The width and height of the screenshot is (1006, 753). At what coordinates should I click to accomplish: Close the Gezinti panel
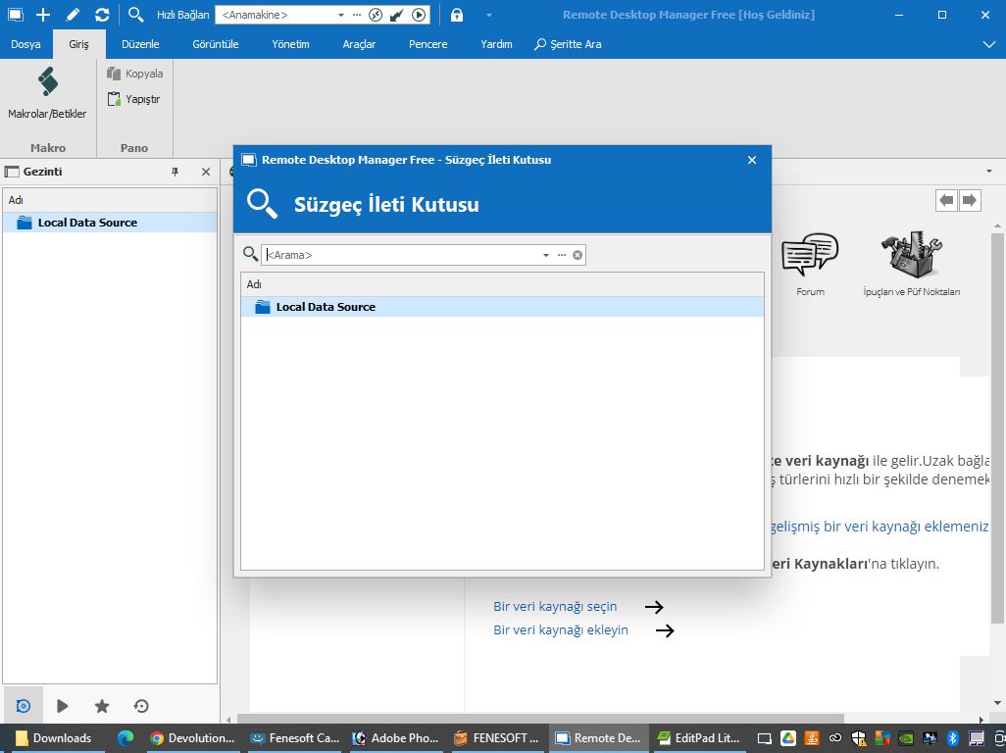206,172
